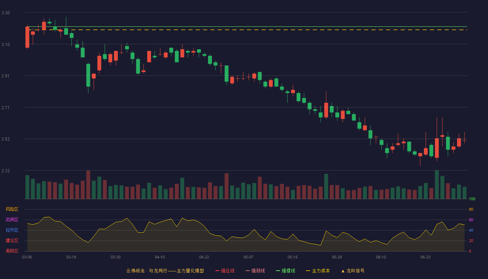The width and height of the screenshot is (488, 279).
Task: Click the red 0 indicator axis value
Action: pyautogui.click(x=470, y=251)
